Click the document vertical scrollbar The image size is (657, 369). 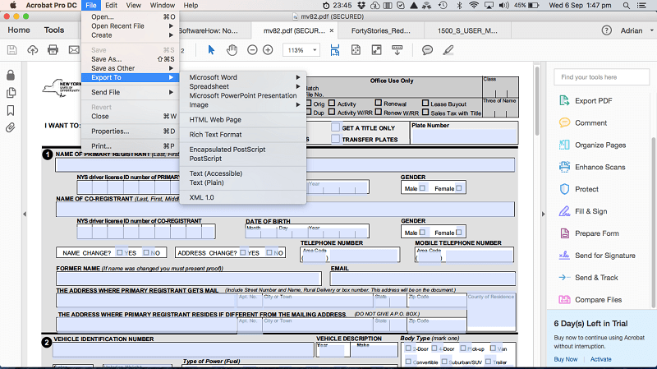click(x=537, y=101)
